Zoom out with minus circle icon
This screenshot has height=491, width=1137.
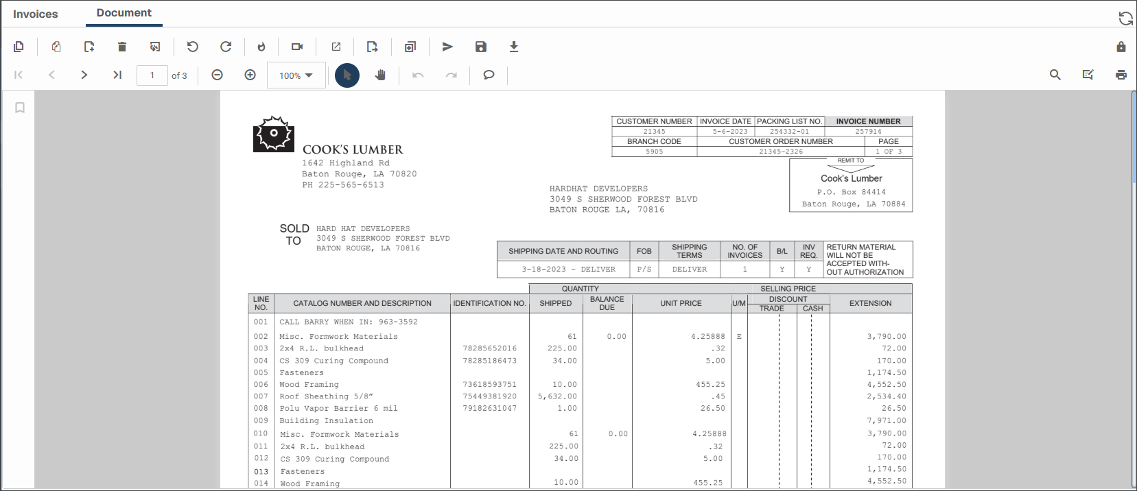(x=217, y=75)
